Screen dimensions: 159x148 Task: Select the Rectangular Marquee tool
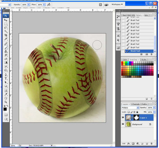[6, 24]
